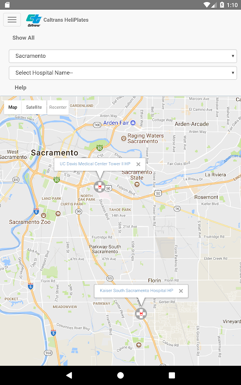The height and width of the screenshot is (385, 241).
Task: Open the hamburger navigation menu
Action: 12,20
